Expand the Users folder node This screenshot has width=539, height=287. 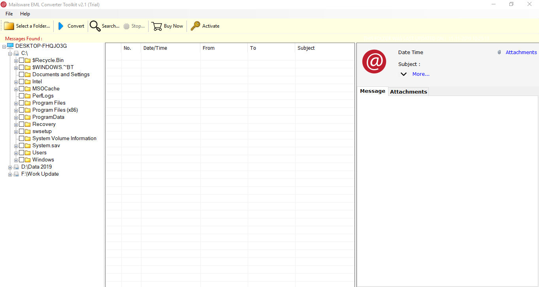click(x=16, y=153)
